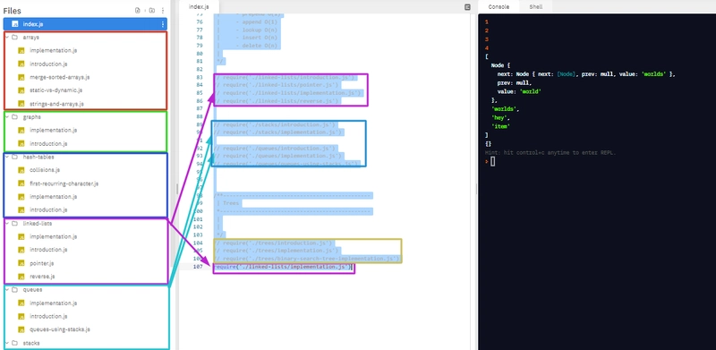Image resolution: width=716 pixels, height=350 pixels.
Task: Collapse the arrays folder chevron
Action: 7,37
